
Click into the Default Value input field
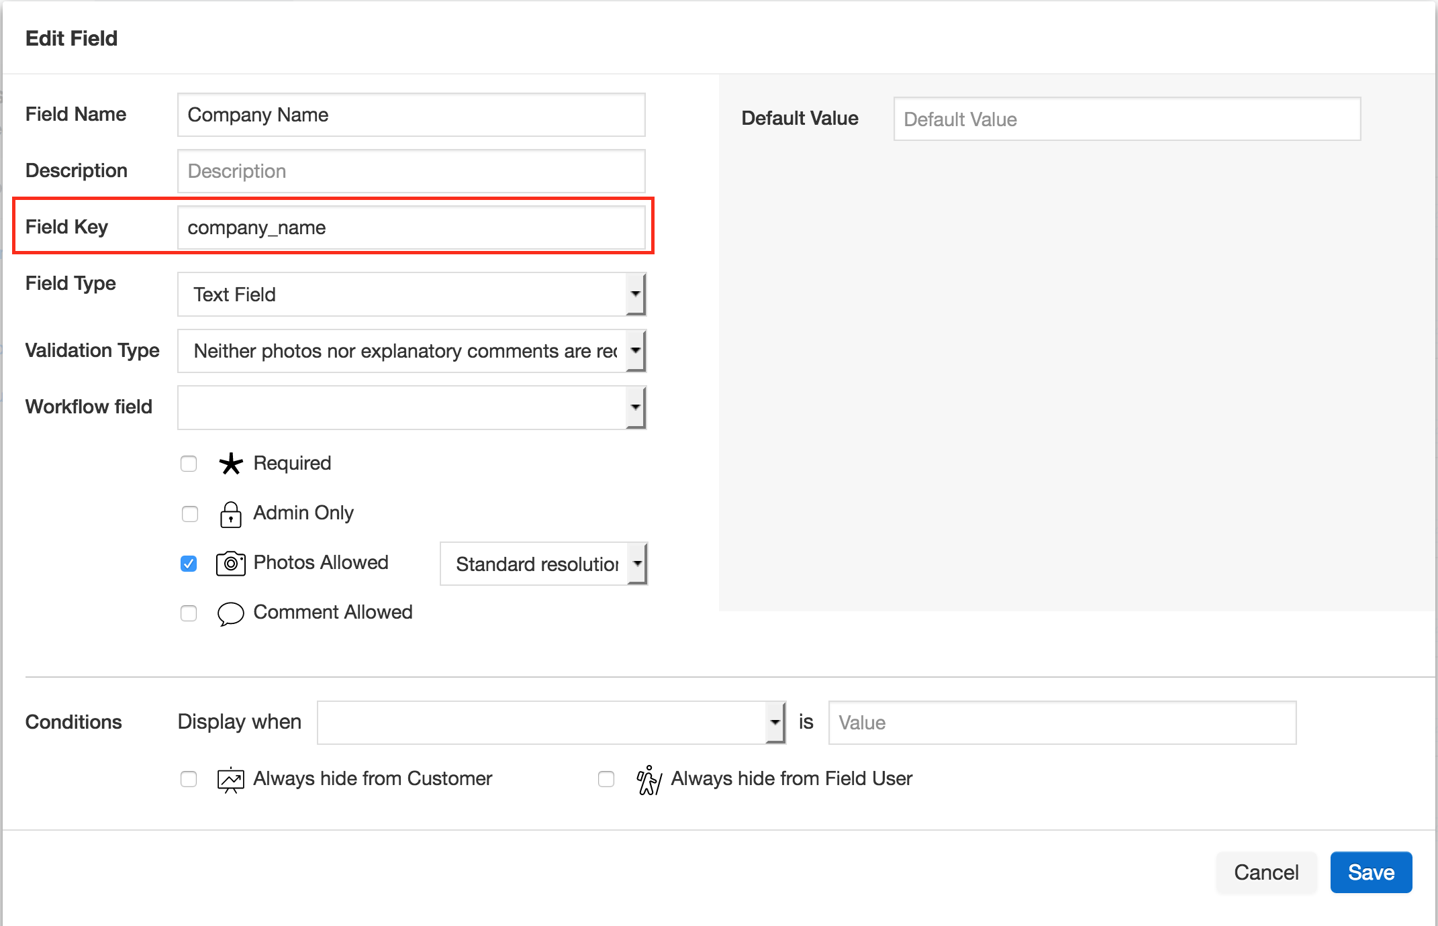click(x=1127, y=119)
